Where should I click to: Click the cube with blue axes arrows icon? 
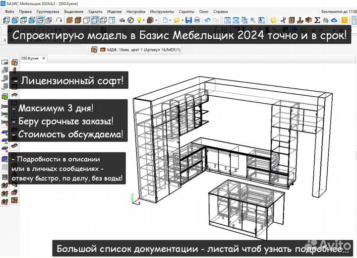pyautogui.click(x=49, y=20)
